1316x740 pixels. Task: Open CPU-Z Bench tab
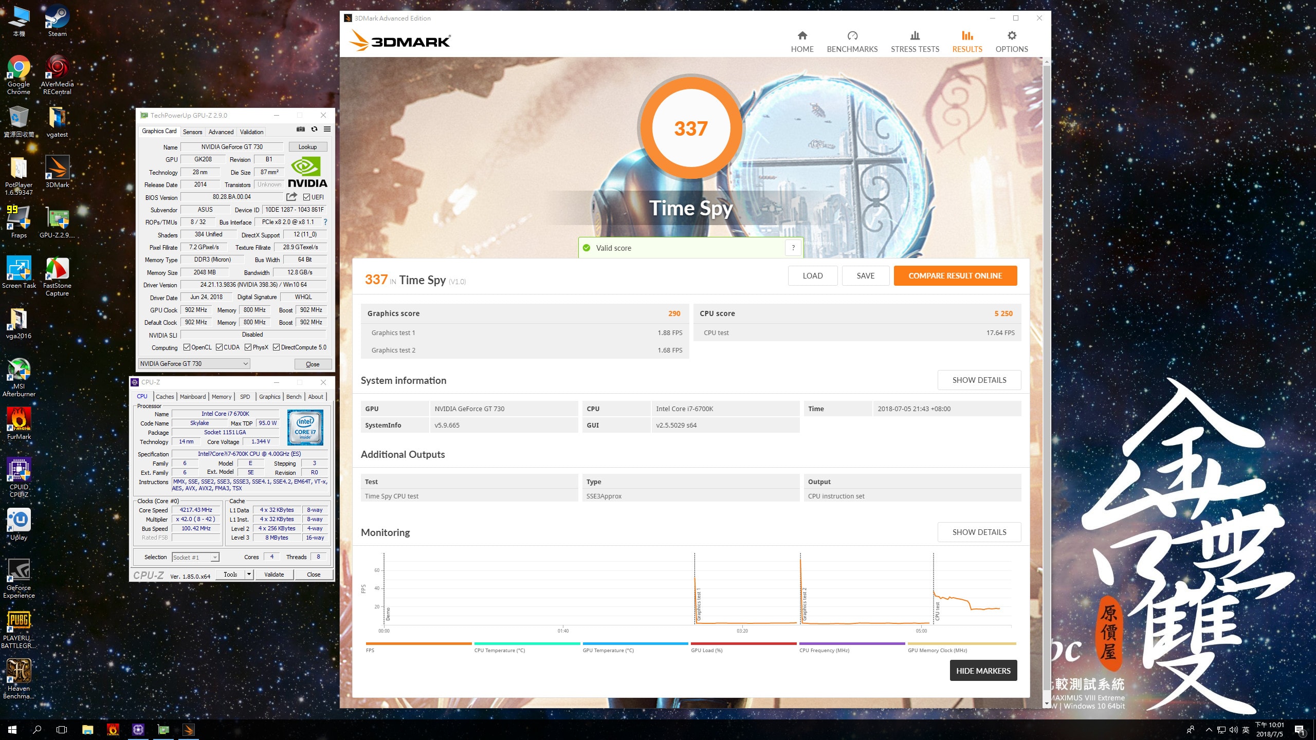click(x=294, y=397)
